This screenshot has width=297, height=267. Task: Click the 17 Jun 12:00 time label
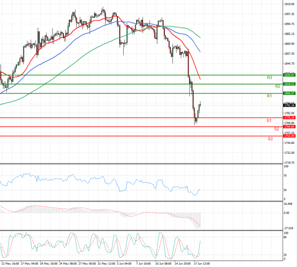202,264
